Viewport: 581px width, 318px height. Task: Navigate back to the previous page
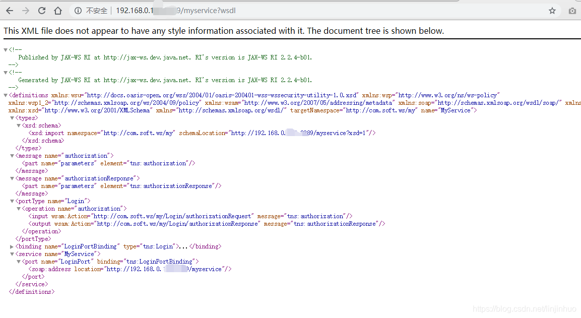tap(10, 10)
